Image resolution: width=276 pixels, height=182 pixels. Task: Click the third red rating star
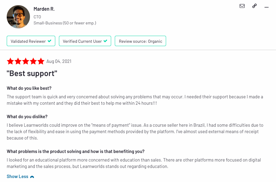pyautogui.click(x=26, y=61)
